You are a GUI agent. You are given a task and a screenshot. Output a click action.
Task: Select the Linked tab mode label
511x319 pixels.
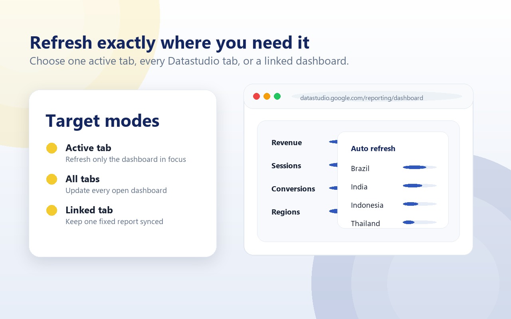(x=89, y=210)
